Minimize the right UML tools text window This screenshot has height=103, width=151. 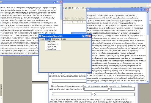point(141,10)
